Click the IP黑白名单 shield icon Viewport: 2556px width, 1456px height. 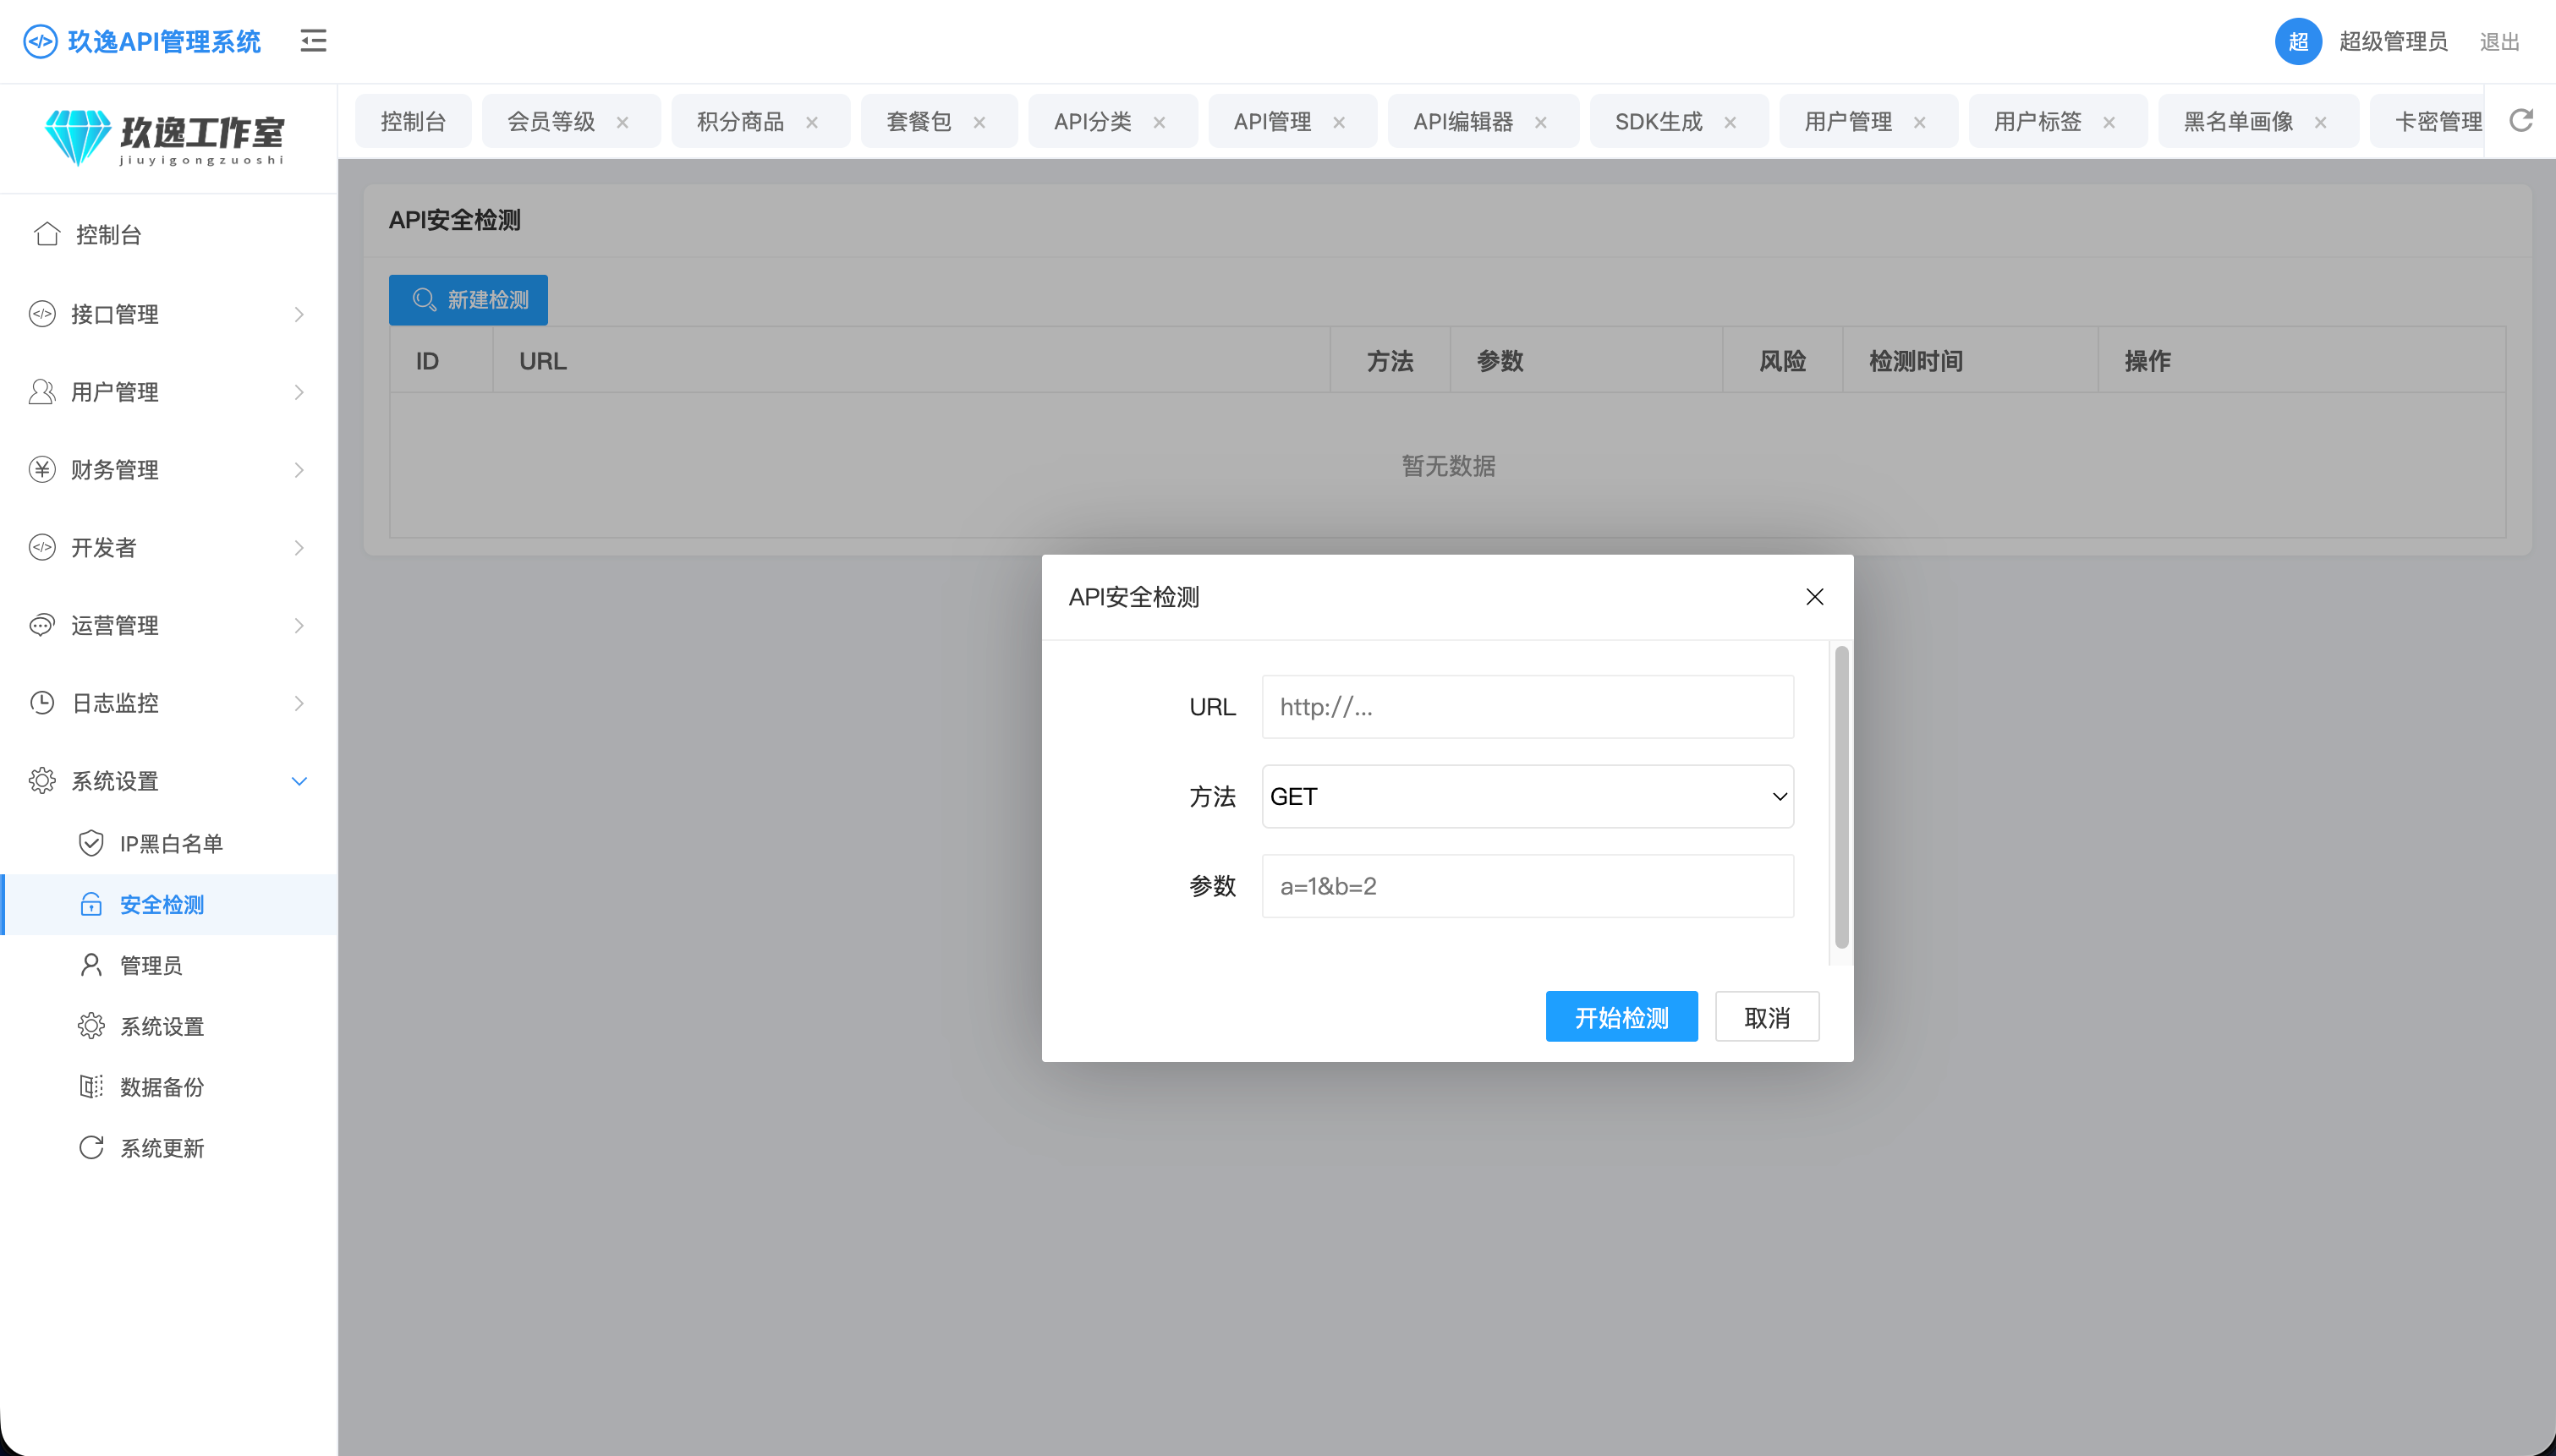(91, 844)
